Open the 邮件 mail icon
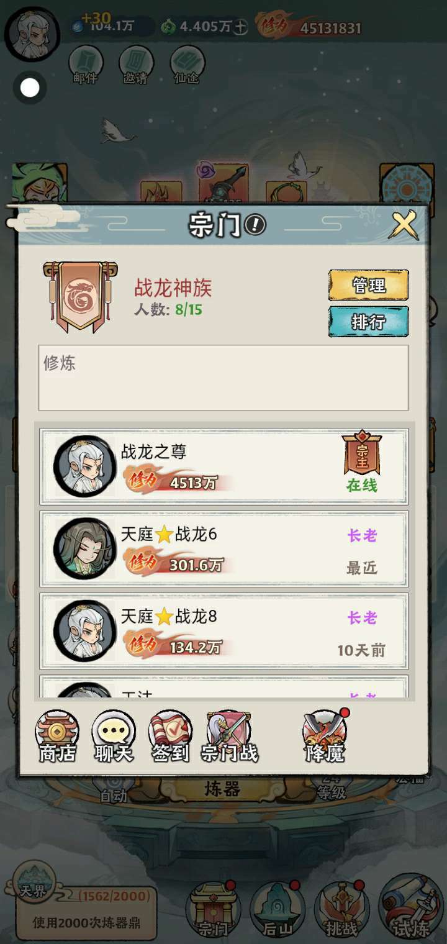The height and width of the screenshot is (944, 447). [x=85, y=64]
